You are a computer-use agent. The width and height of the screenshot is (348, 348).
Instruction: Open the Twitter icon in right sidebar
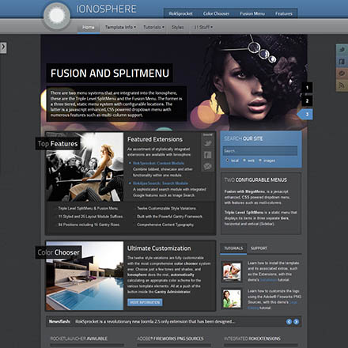click(342, 50)
